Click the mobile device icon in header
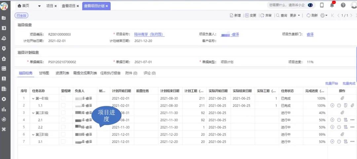Screen dimensions: 357x159 click(x=322, y=5)
